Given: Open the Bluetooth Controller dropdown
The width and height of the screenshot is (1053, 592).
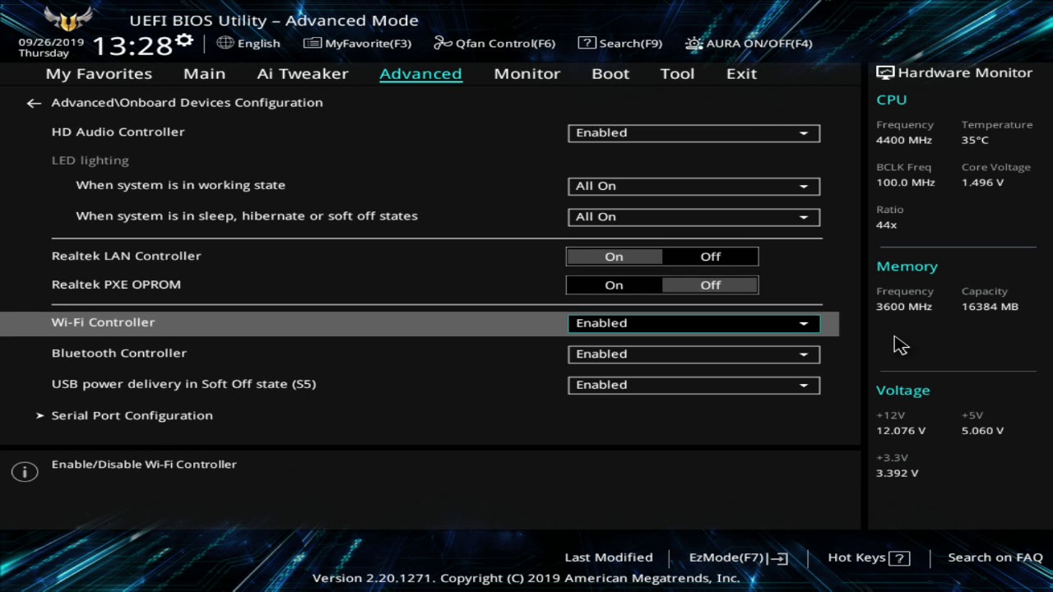Looking at the screenshot, I should 693,354.
